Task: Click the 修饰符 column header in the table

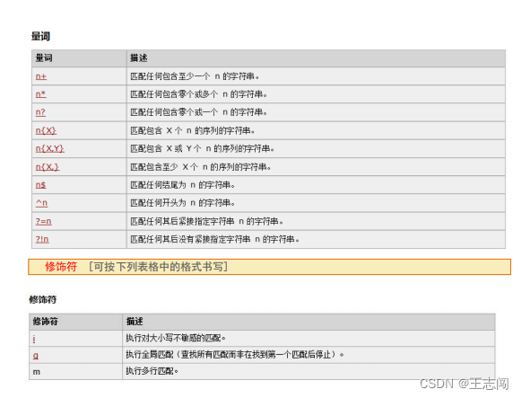Action: (x=45, y=322)
